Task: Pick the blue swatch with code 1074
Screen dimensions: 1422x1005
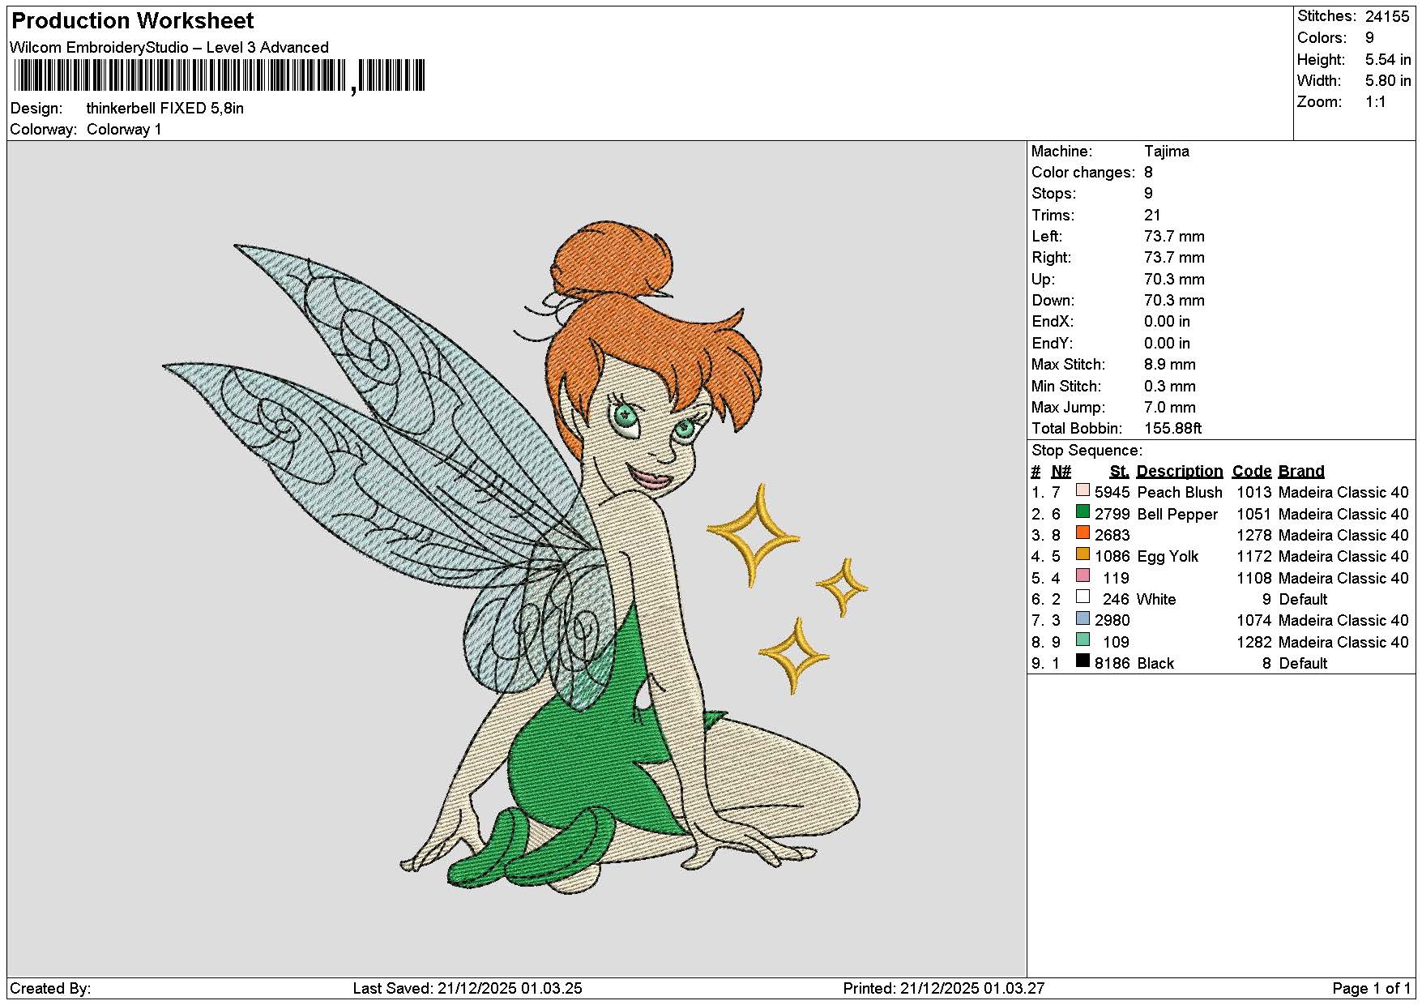Action: pos(1083,618)
